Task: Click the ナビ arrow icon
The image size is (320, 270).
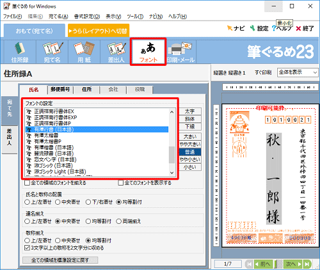Action: (x=230, y=28)
